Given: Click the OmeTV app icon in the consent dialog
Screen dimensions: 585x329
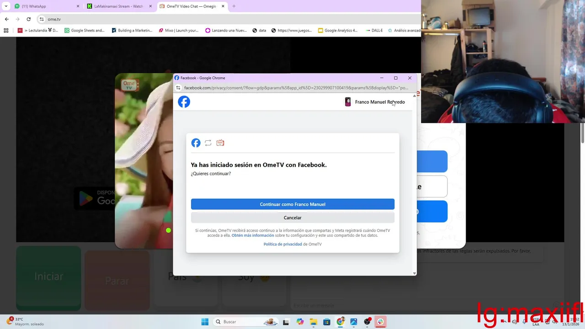Looking at the screenshot, I should click(220, 143).
